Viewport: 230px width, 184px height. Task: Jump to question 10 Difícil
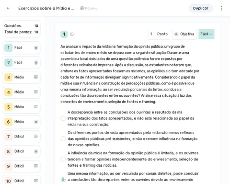21,180
